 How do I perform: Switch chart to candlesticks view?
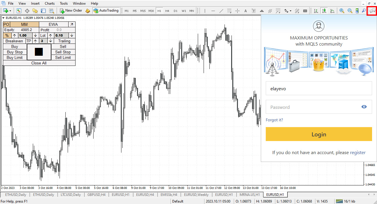pyautogui.click(x=324, y=11)
